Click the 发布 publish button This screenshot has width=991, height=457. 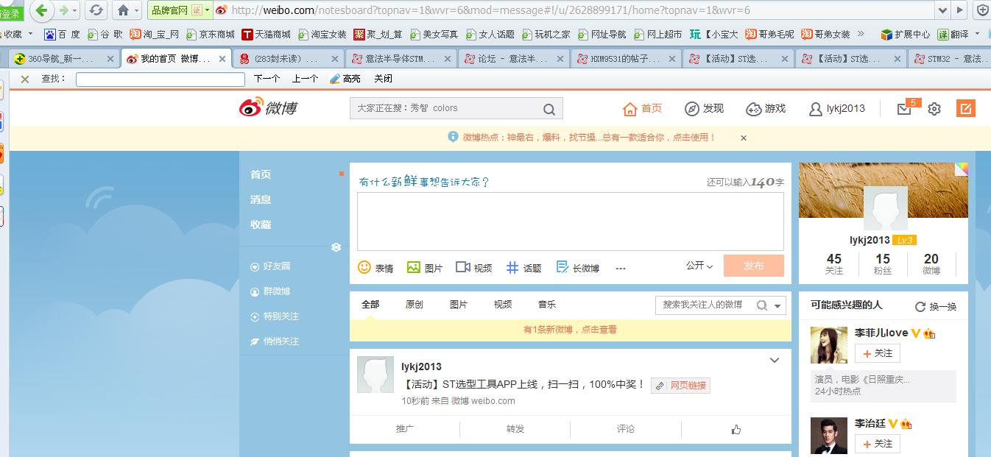754,266
